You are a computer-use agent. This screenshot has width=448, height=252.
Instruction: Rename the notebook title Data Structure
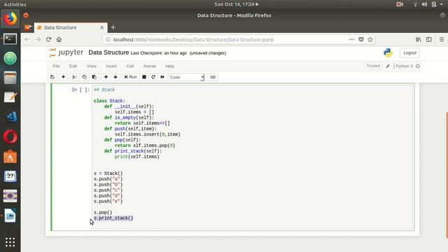pyautogui.click(x=108, y=52)
